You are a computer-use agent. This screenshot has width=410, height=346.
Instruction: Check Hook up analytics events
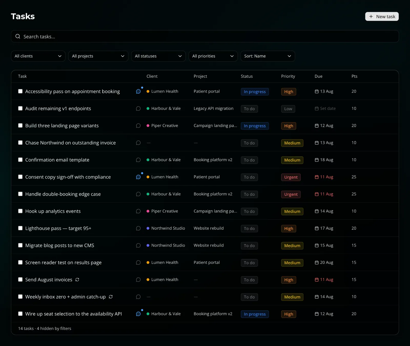coord(20,211)
